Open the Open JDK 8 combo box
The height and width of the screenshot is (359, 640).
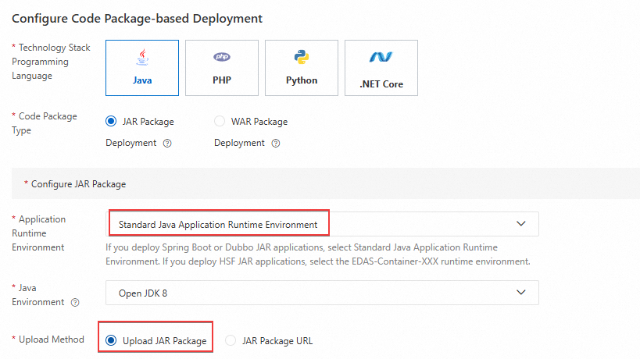[x=313, y=293]
